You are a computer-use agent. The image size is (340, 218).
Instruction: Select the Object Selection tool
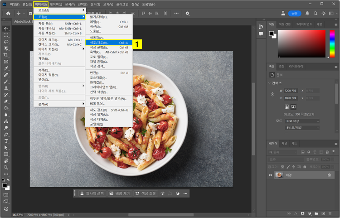pos(6,48)
